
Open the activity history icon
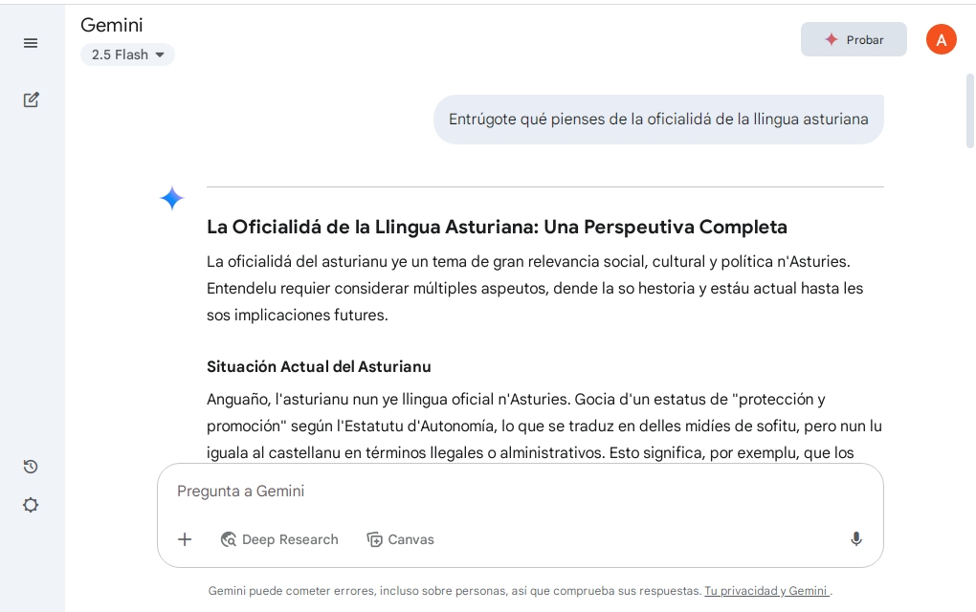(x=31, y=467)
